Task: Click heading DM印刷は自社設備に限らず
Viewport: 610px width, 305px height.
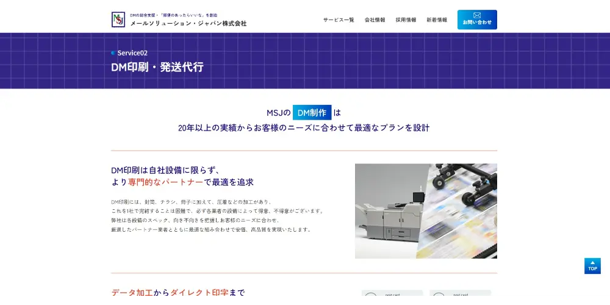Action: click(x=166, y=170)
